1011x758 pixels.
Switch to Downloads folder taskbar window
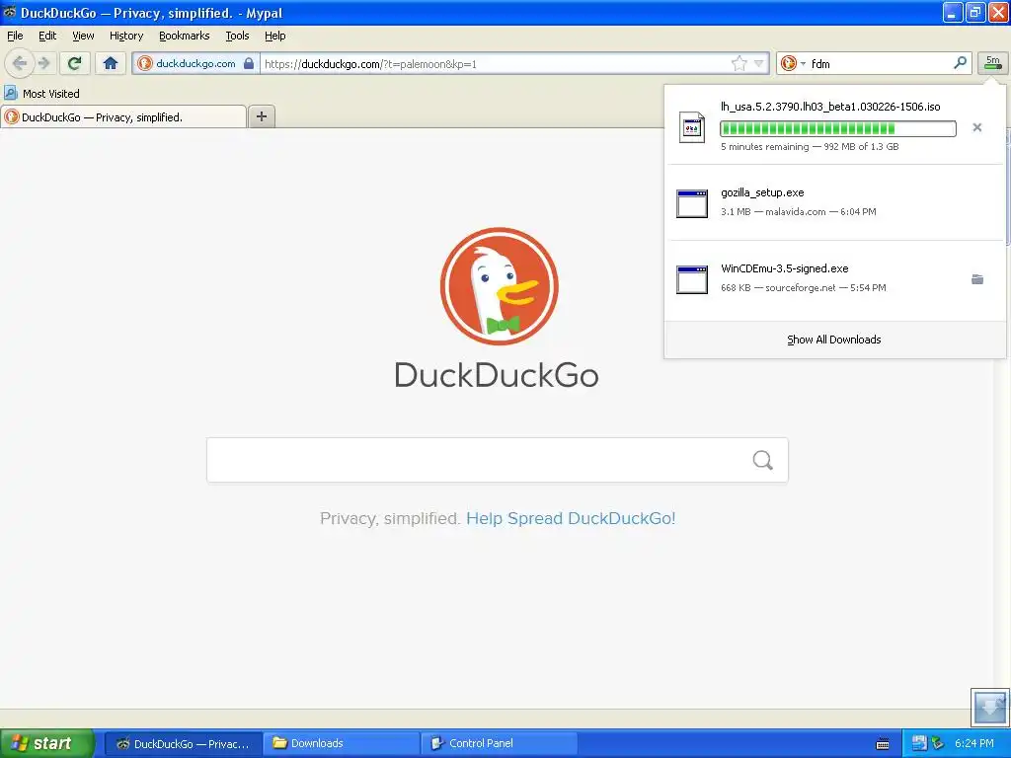click(341, 743)
